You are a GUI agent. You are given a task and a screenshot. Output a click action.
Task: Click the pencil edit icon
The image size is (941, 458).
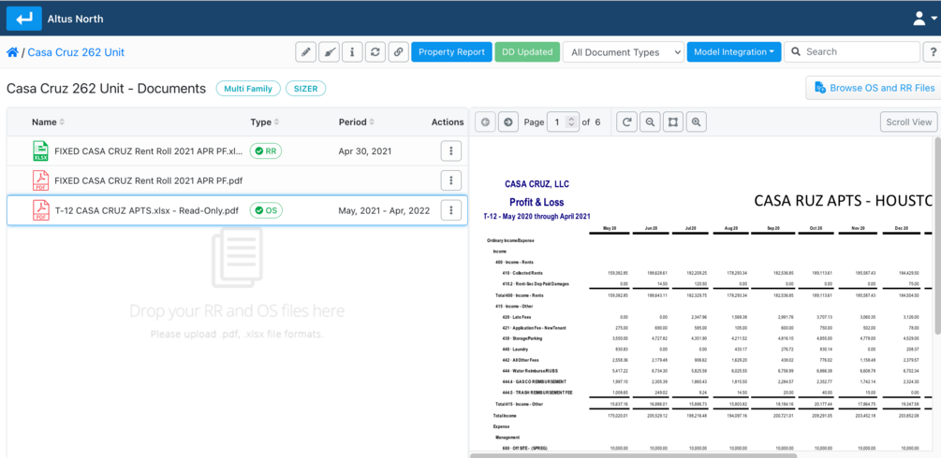coord(306,52)
